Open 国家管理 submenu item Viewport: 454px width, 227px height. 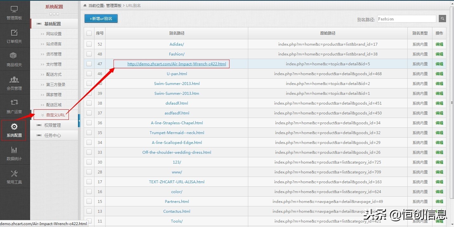point(54,95)
